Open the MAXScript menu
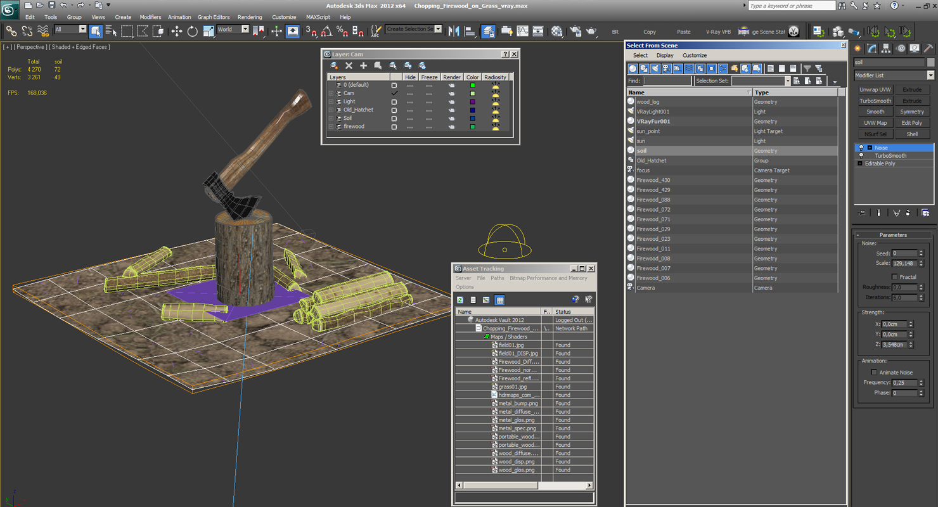The height and width of the screenshot is (507, 938). (318, 17)
